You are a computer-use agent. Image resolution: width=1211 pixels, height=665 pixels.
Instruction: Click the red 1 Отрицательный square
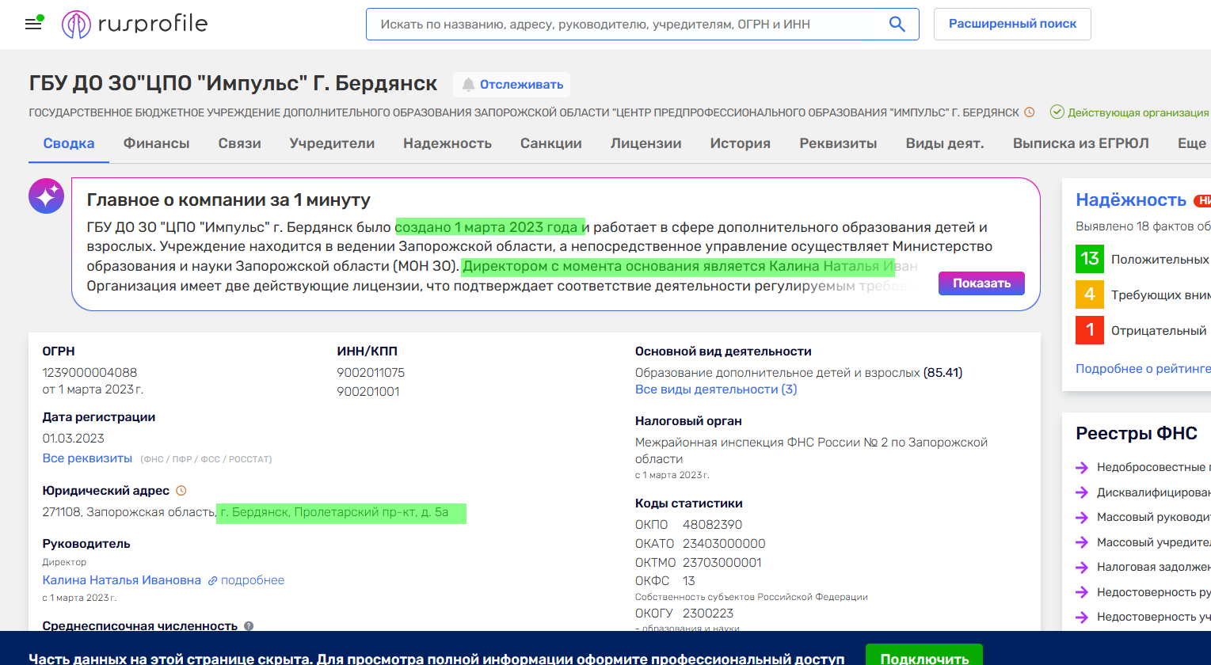[1090, 330]
